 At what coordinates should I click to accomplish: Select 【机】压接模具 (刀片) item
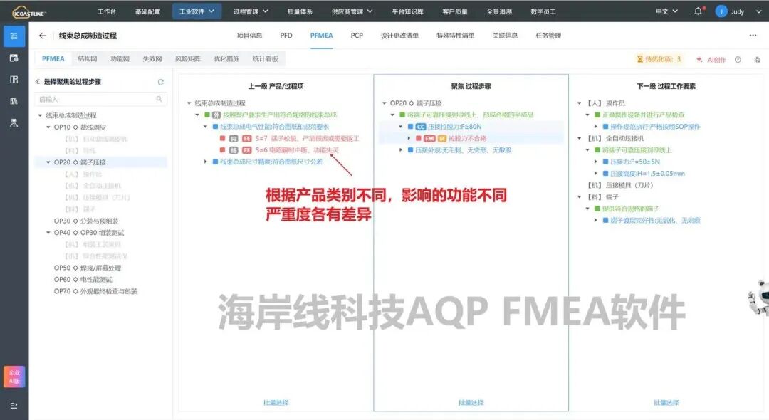click(x=620, y=185)
